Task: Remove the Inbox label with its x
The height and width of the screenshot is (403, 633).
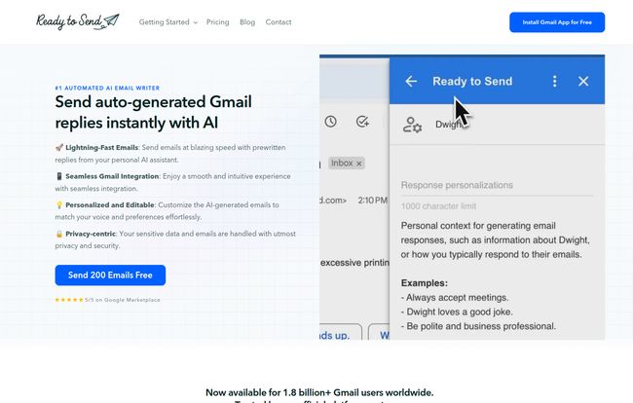Action: click(358, 164)
